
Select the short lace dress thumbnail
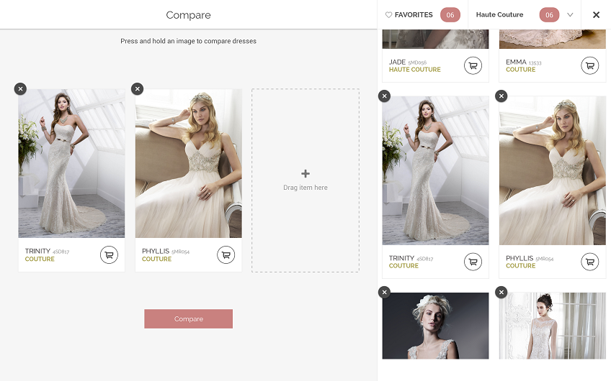point(553,326)
